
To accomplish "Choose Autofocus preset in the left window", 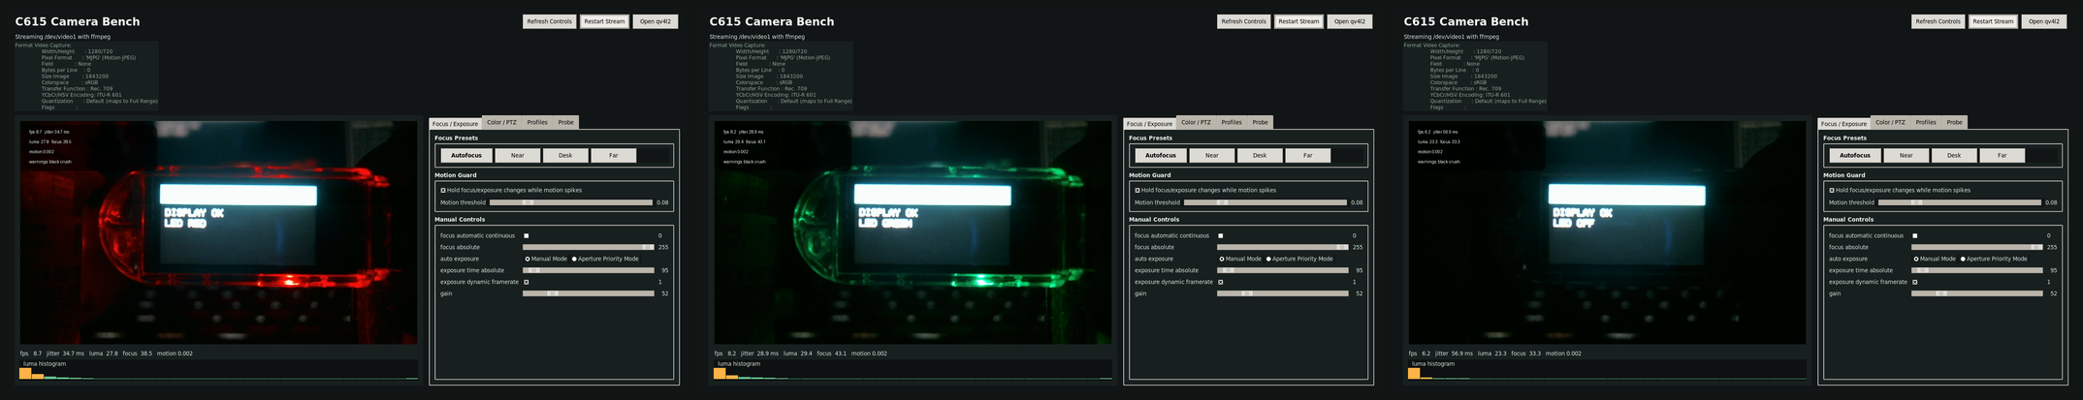I will click(466, 155).
